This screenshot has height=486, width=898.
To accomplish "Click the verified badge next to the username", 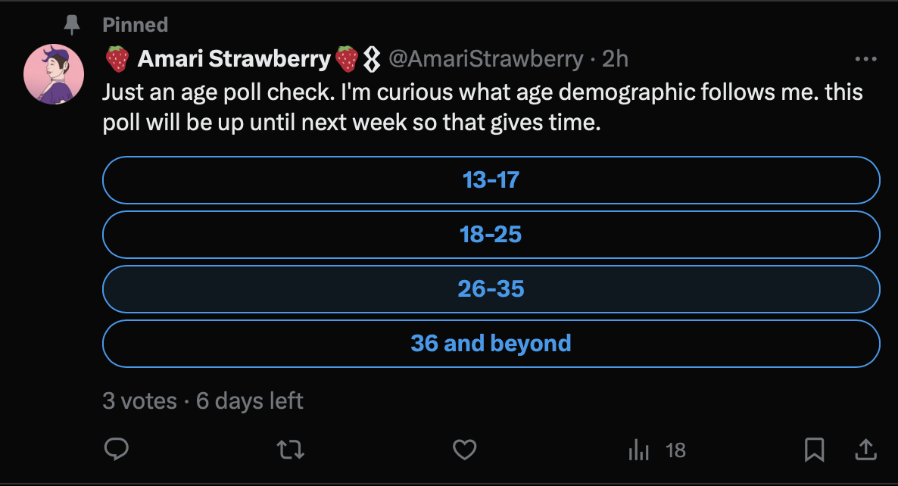I will coord(369,59).
